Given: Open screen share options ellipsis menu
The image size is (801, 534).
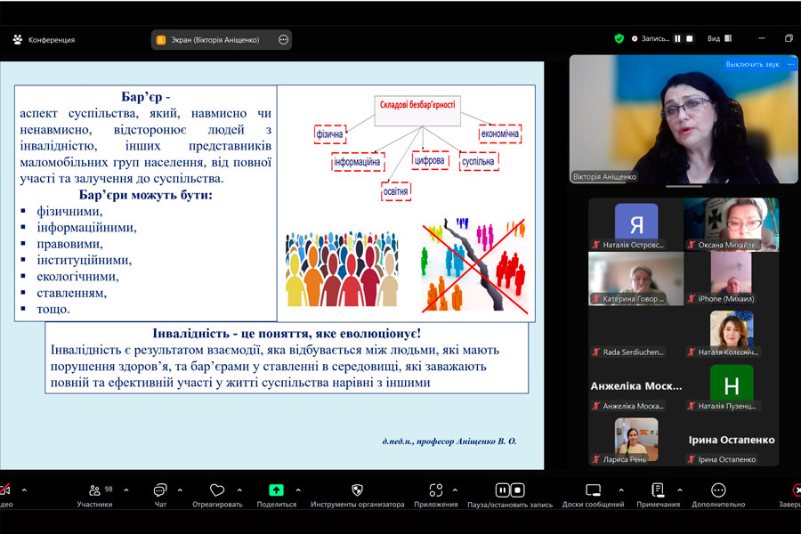Looking at the screenshot, I should [284, 40].
